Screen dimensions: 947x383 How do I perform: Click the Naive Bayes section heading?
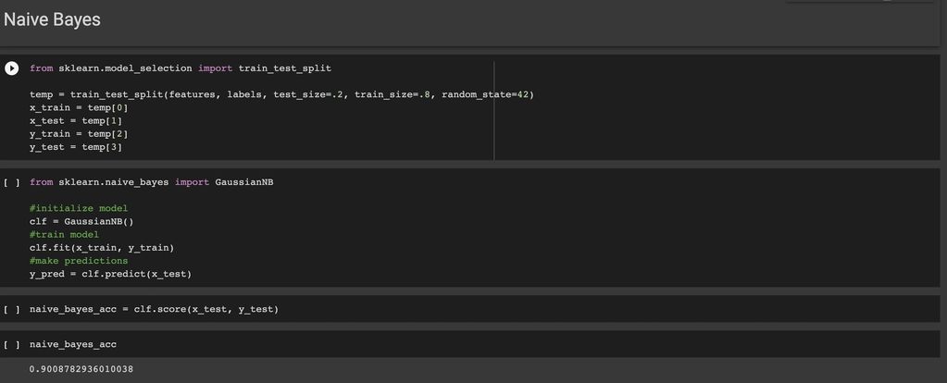coord(52,19)
